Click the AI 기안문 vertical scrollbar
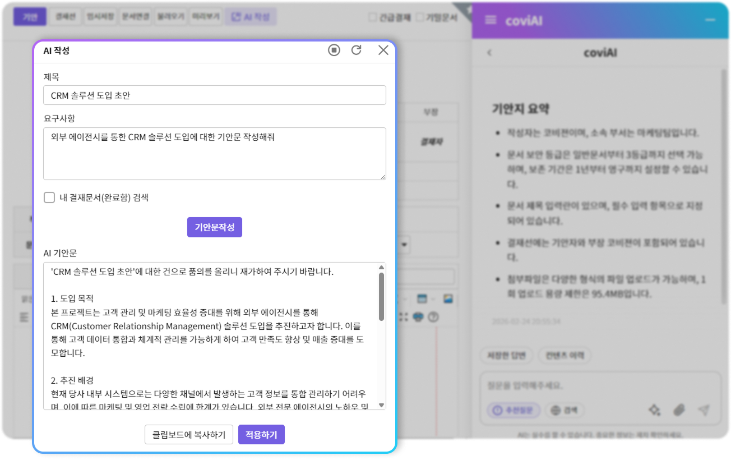Viewport: 731px width, 460px height. tap(382, 297)
